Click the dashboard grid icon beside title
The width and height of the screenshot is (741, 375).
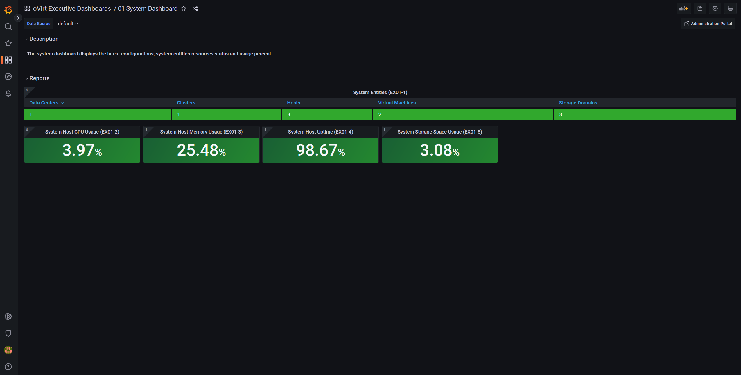pyautogui.click(x=27, y=8)
